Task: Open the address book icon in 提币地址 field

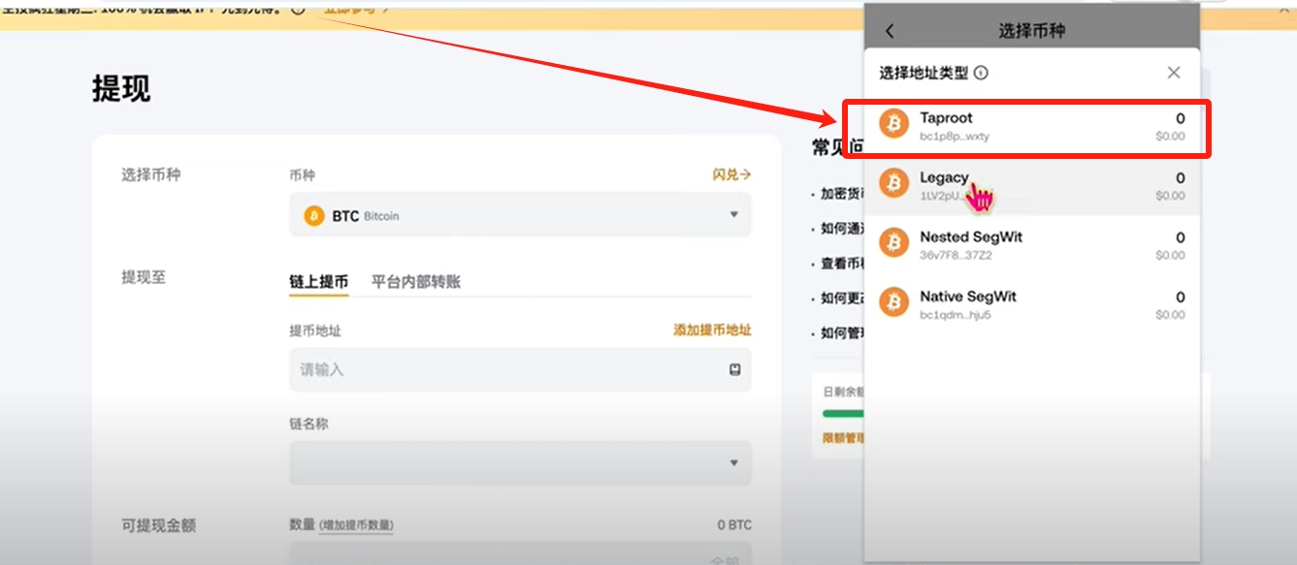Action: tap(735, 369)
